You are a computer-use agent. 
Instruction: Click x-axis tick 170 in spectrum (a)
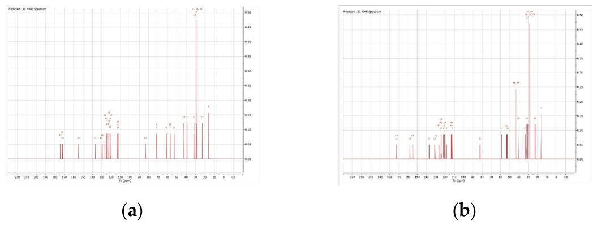click(64, 177)
